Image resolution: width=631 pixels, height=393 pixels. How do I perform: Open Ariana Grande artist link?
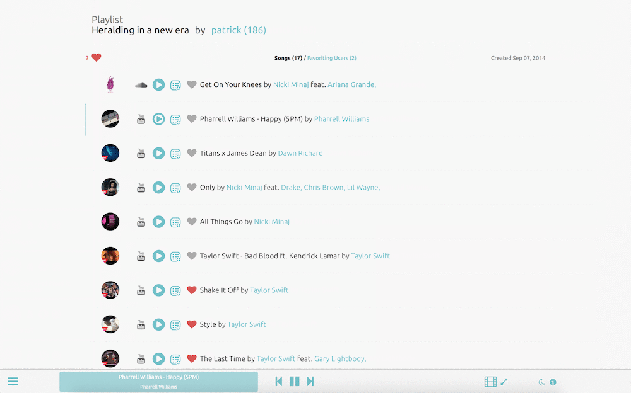[x=351, y=84]
